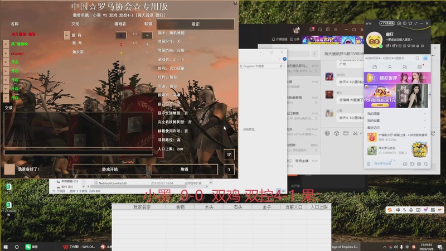Switch to YY groups tab icon

coord(405,67)
